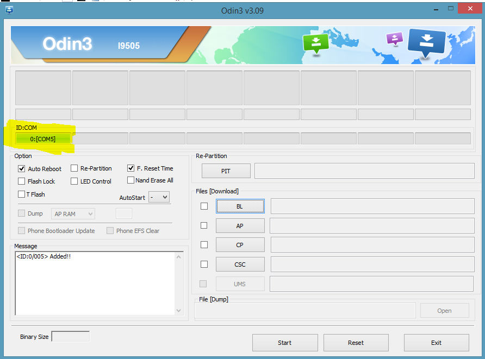
Task: Click the CP file button
Action: pyautogui.click(x=240, y=245)
